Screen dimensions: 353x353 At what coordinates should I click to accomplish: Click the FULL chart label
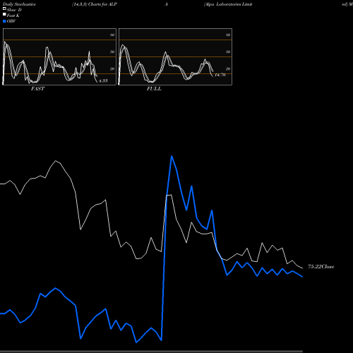point(154,89)
